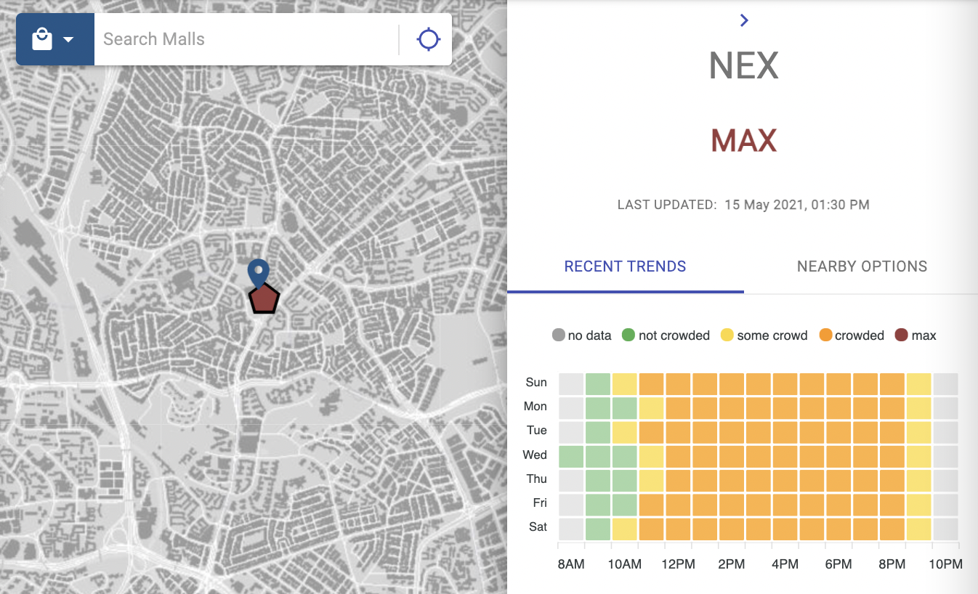Click the green not crowded legend dot
The width and height of the screenshot is (978, 594).
click(x=629, y=335)
